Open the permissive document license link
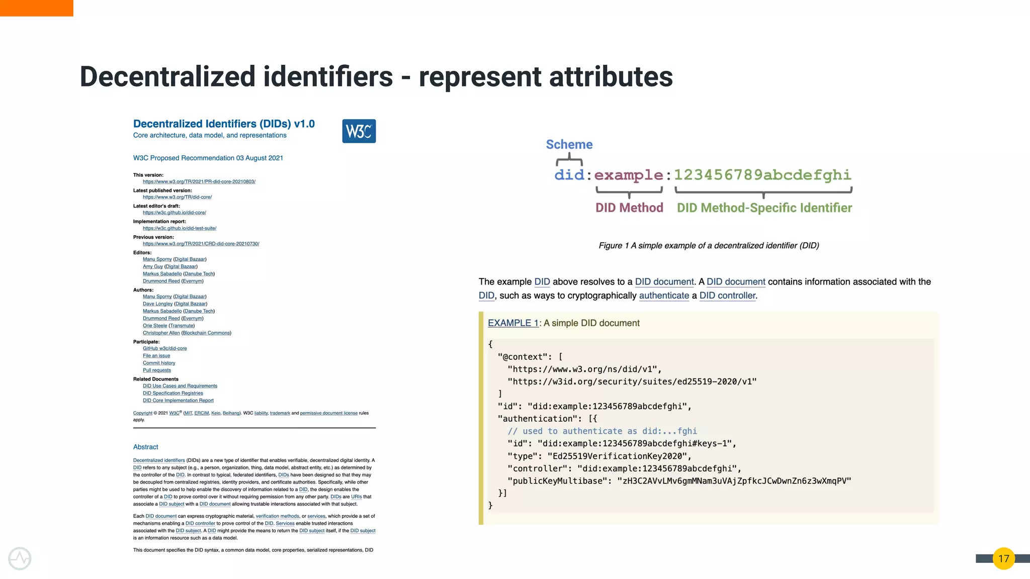Viewport: 1030px width, 579px height. tap(329, 413)
